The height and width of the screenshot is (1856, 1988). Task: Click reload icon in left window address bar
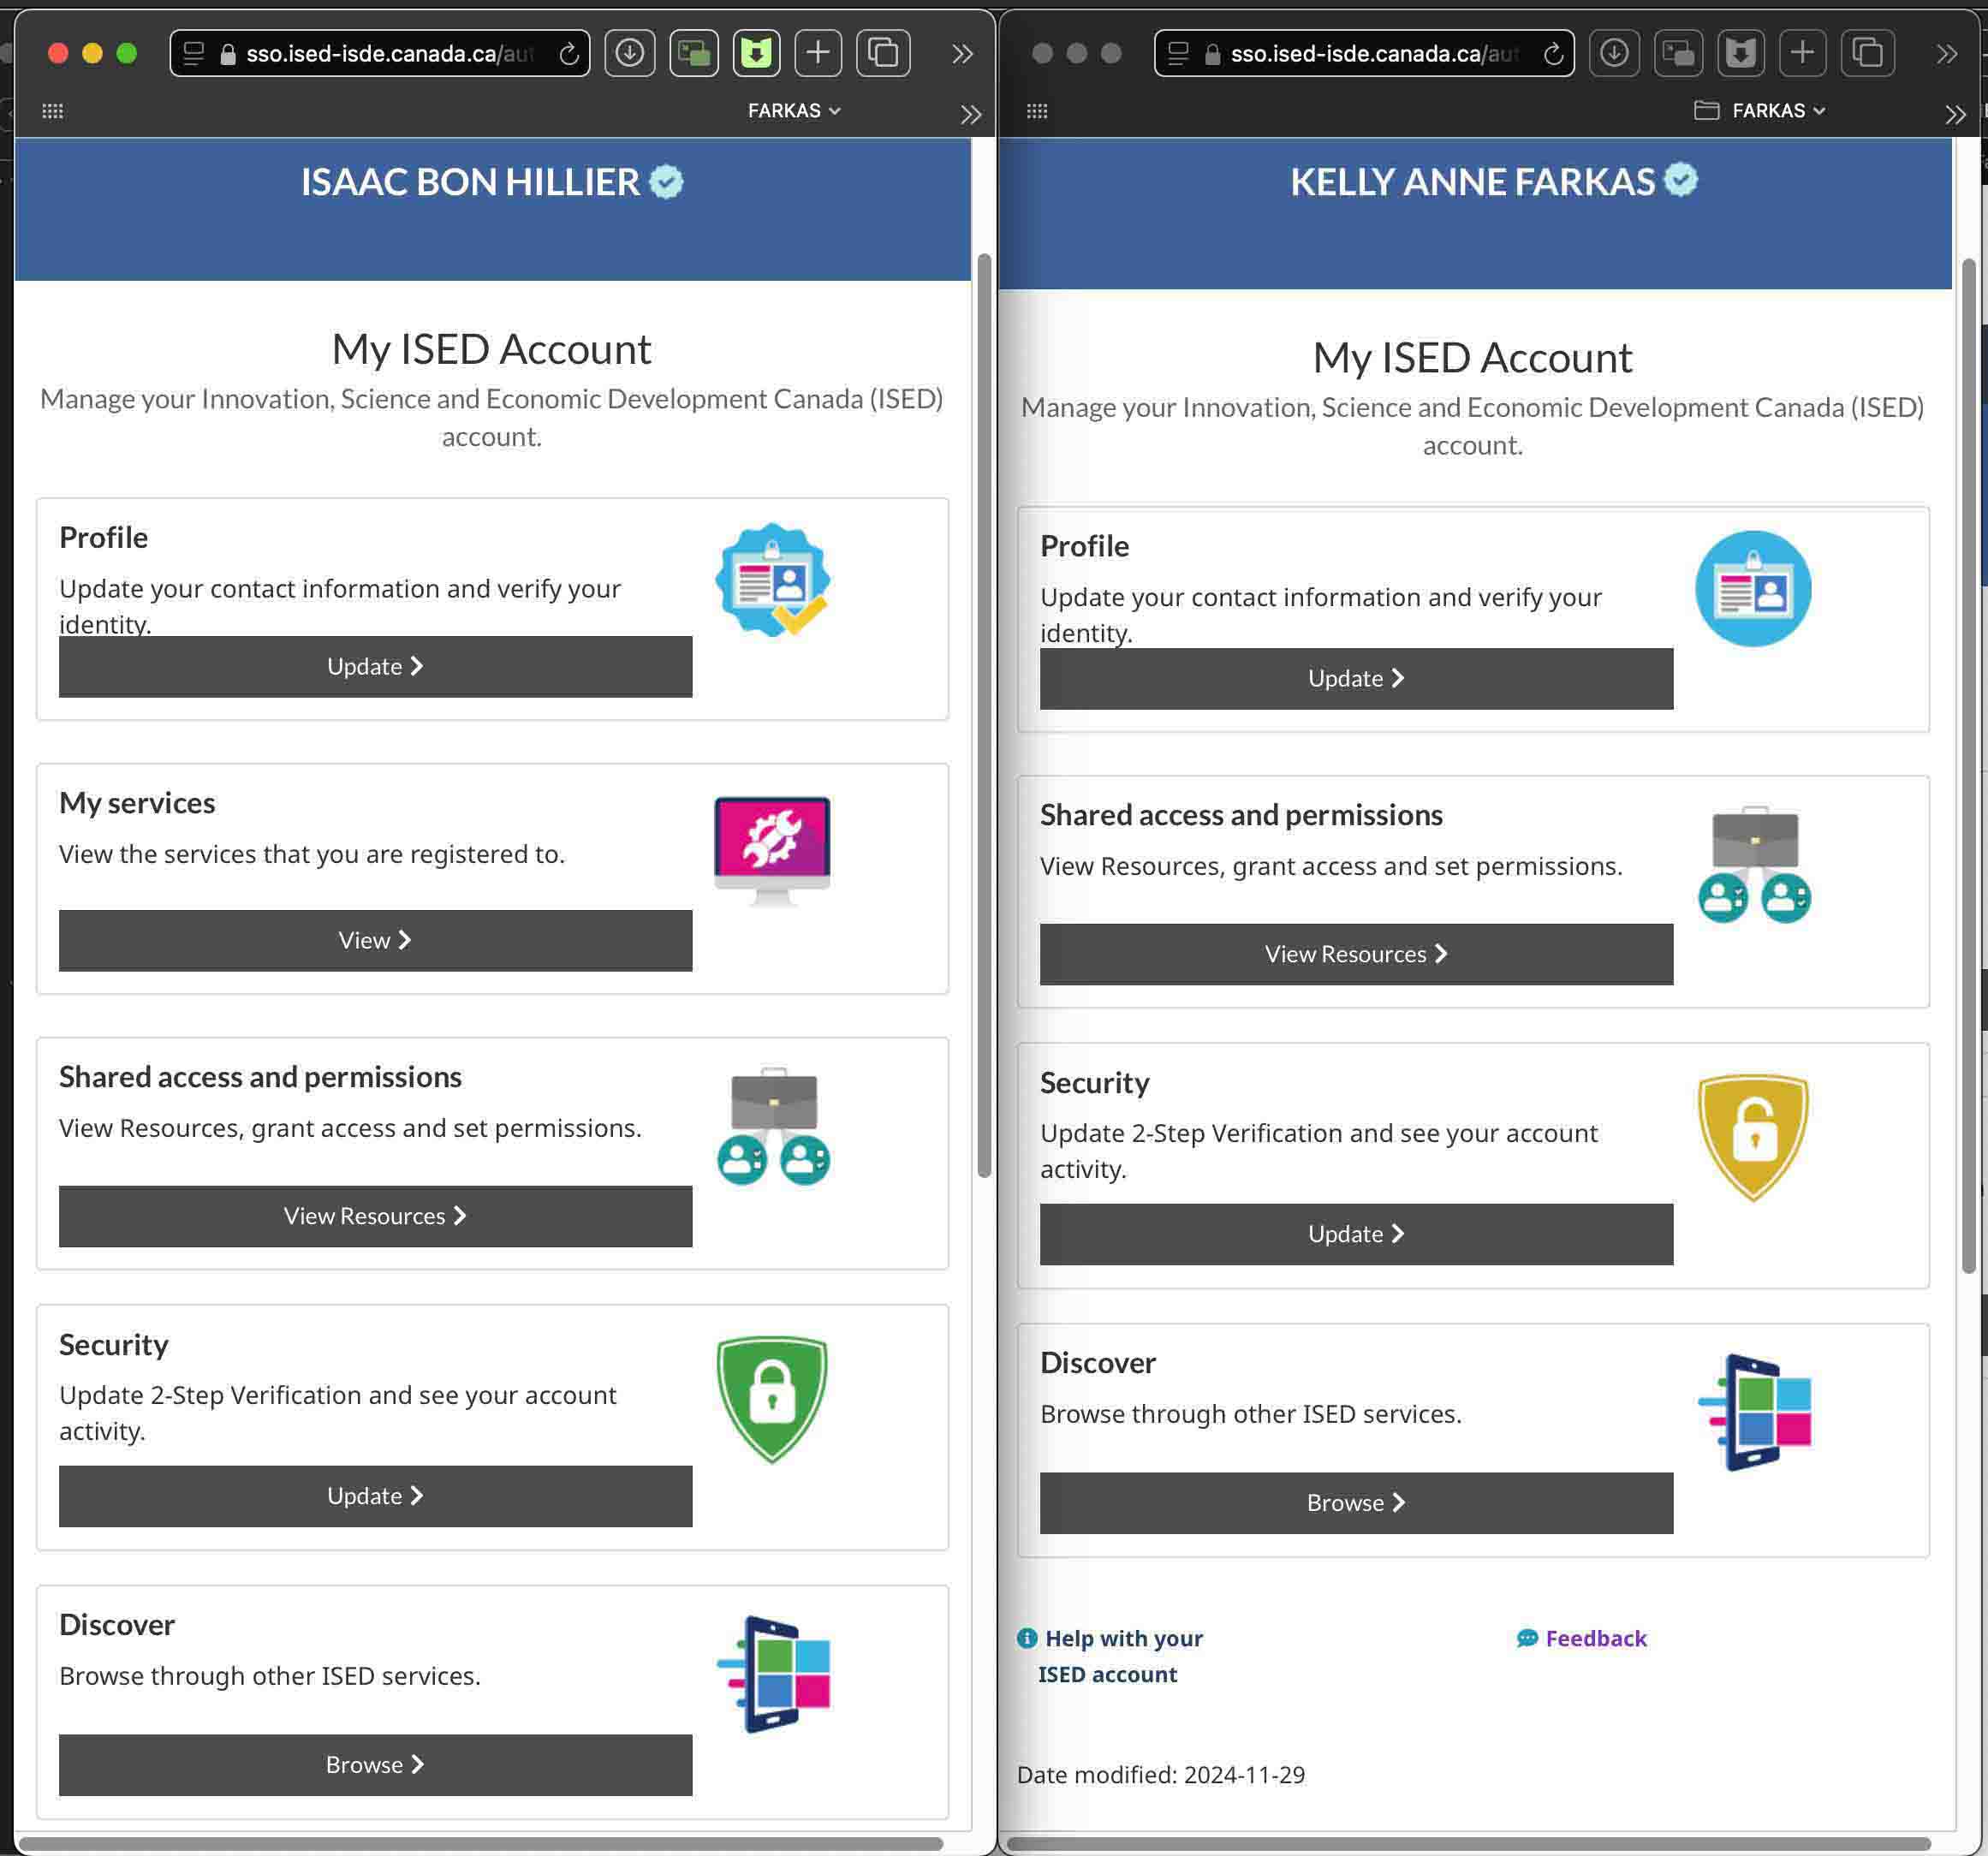click(569, 54)
